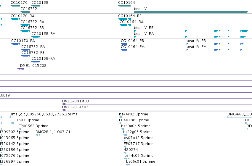
Task: Click the CG10168 gene arrow glyph
Action: pyautogui.click(x=36, y=6)
